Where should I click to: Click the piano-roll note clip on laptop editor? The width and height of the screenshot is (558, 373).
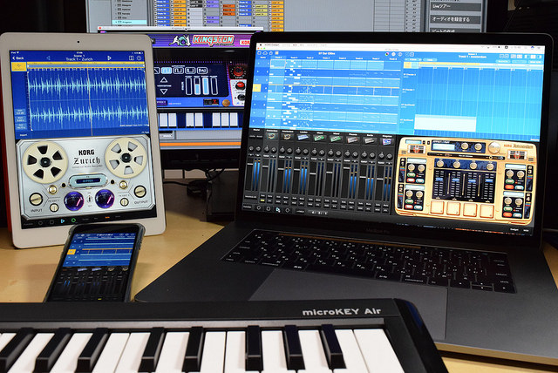(446, 124)
